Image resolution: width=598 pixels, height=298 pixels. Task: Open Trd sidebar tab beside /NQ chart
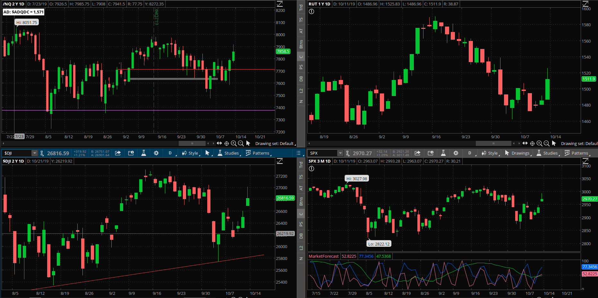pos(301,8)
